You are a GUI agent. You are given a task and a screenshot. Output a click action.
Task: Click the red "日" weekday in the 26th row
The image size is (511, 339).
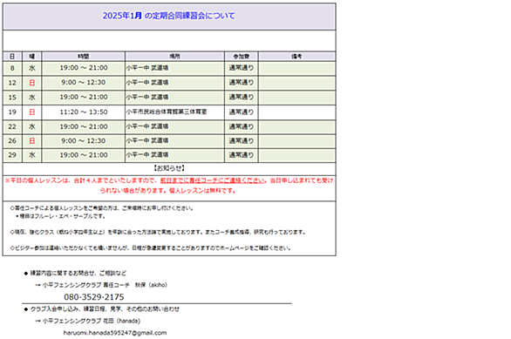tap(32, 140)
